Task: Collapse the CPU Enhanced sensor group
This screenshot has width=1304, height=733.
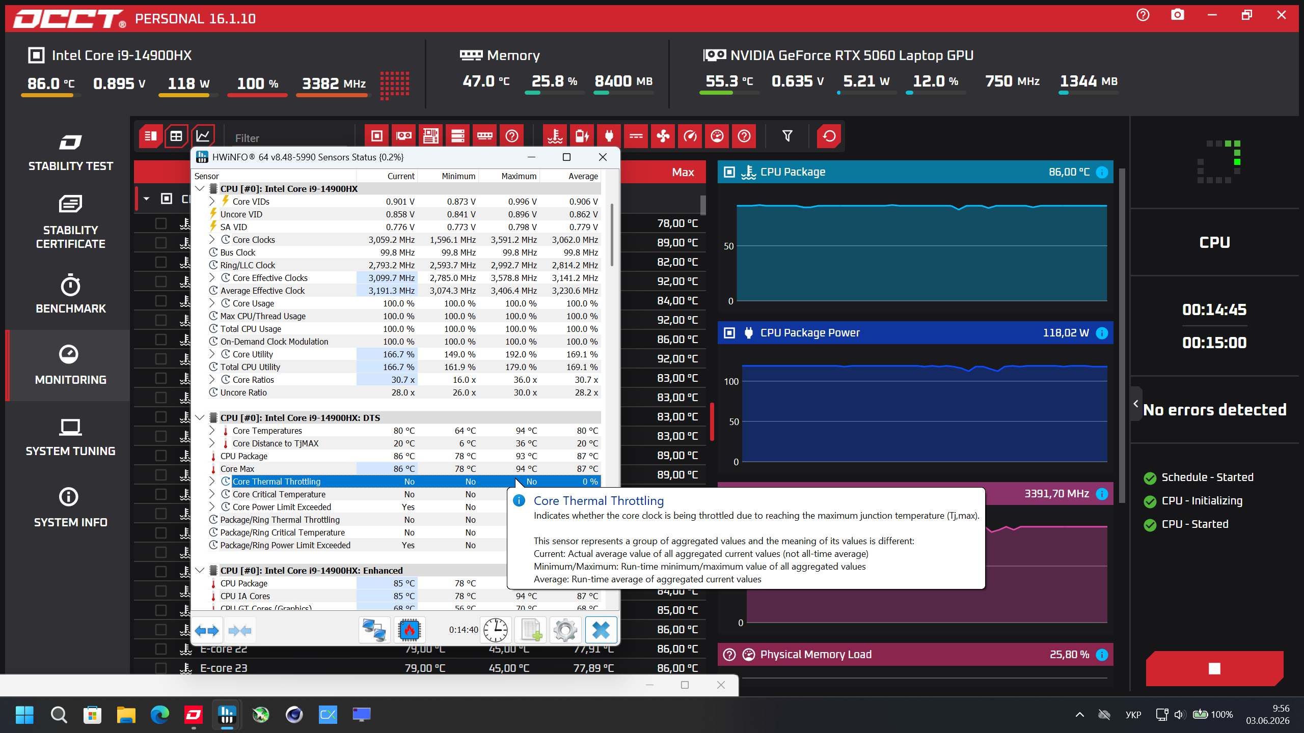Action: point(200,571)
